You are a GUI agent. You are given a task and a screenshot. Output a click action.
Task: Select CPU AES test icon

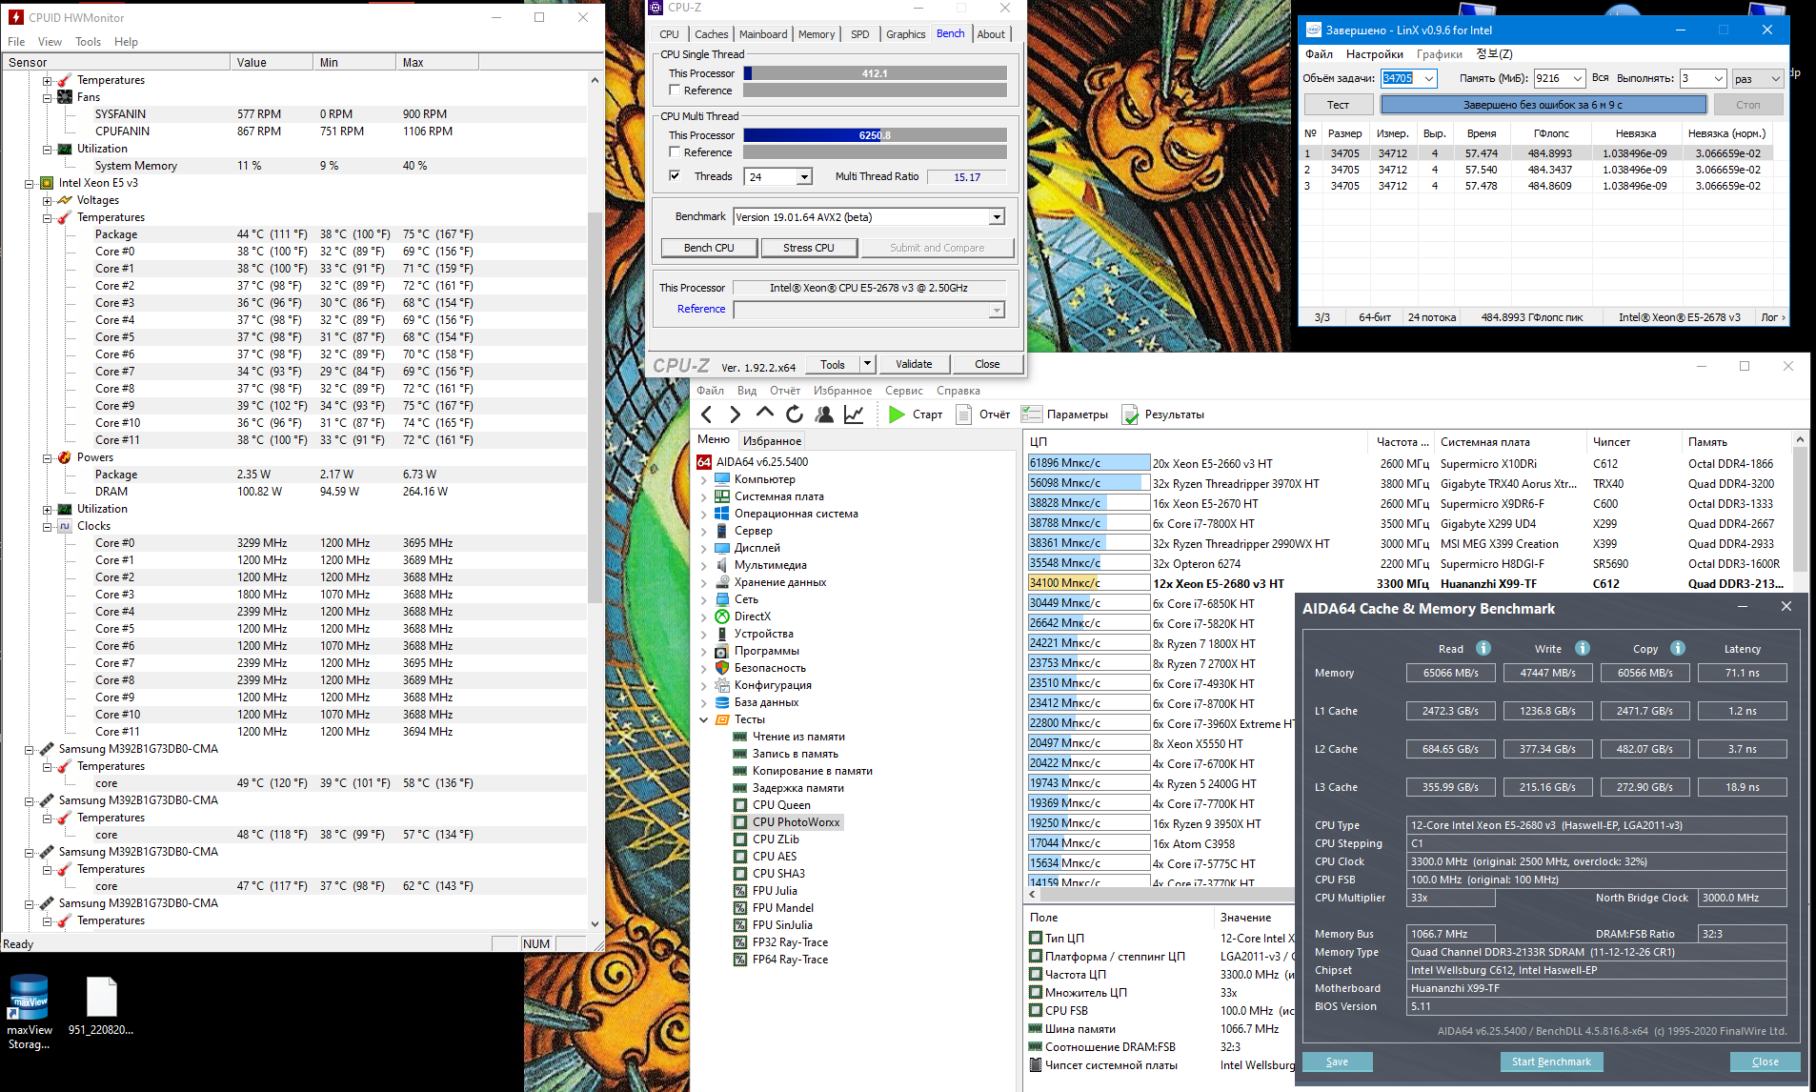(739, 857)
